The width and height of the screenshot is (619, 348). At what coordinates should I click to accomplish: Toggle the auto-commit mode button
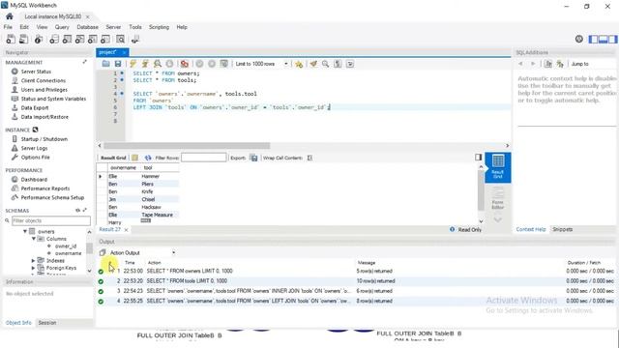[223, 64]
